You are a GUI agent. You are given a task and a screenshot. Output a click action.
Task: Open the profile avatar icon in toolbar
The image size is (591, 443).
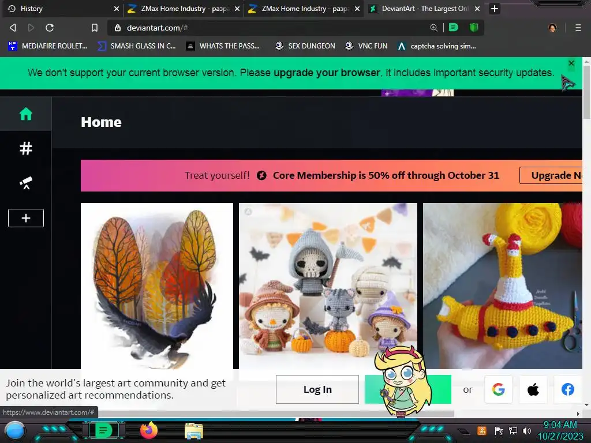click(552, 28)
